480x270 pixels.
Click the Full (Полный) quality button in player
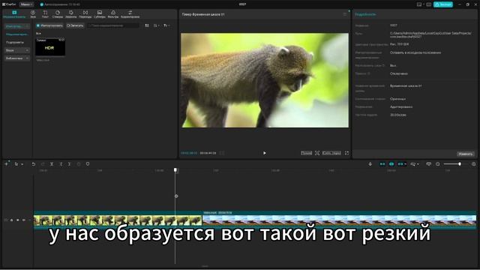coord(306,153)
